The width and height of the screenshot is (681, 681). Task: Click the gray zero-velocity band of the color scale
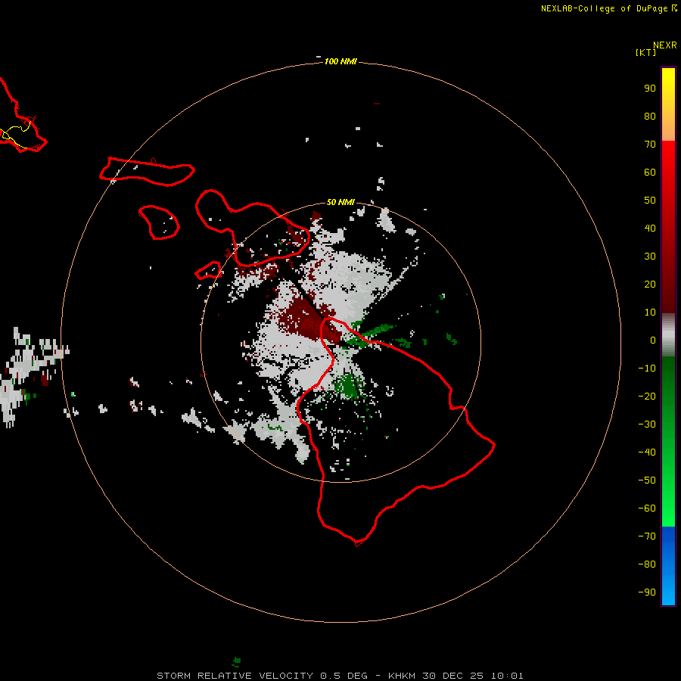click(668, 335)
